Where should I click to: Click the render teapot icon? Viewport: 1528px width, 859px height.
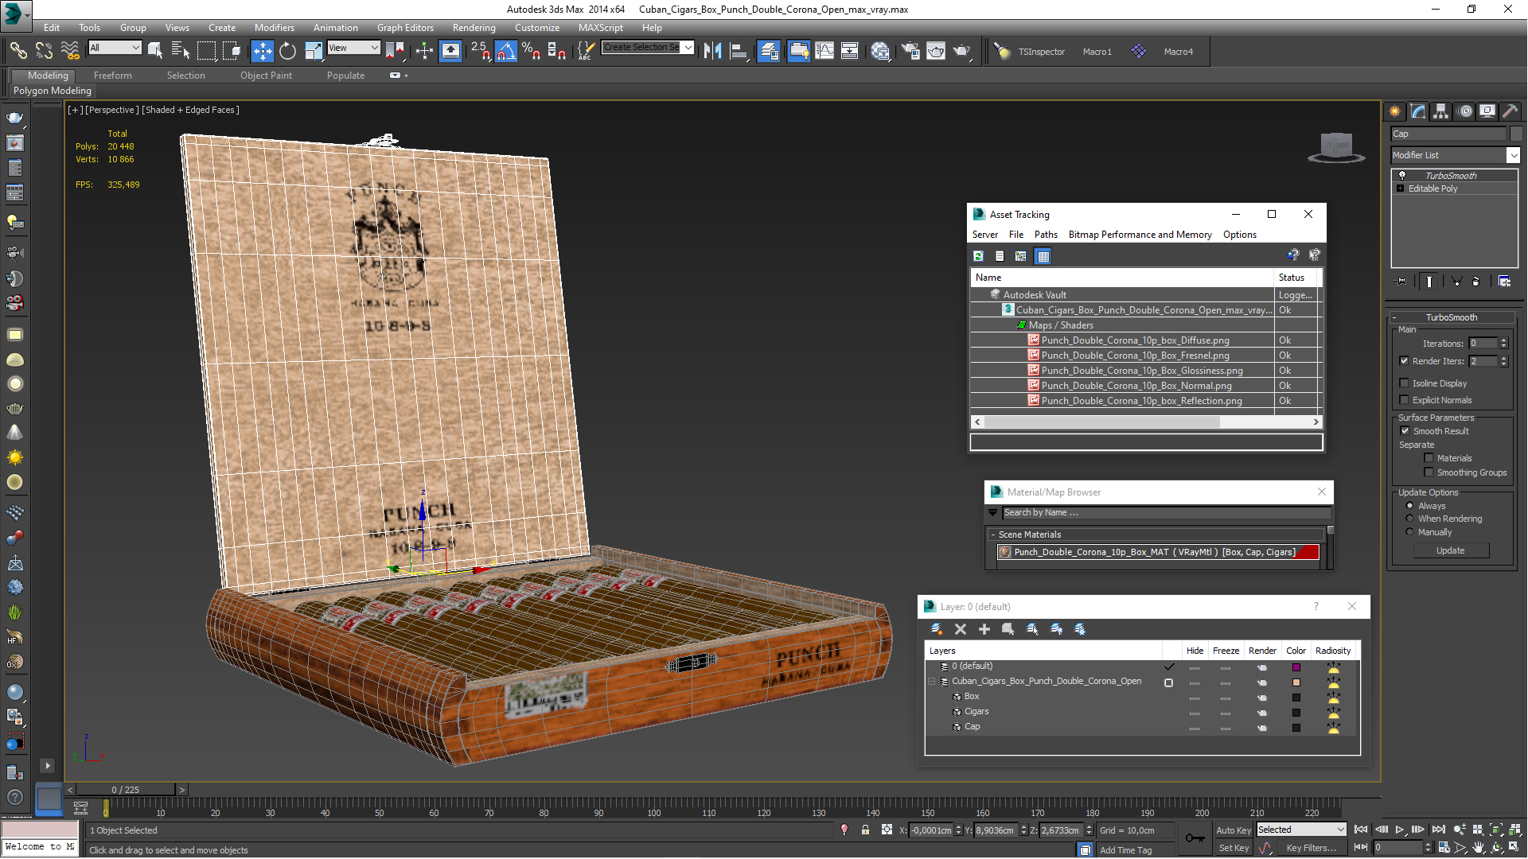click(x=962, y=52)
